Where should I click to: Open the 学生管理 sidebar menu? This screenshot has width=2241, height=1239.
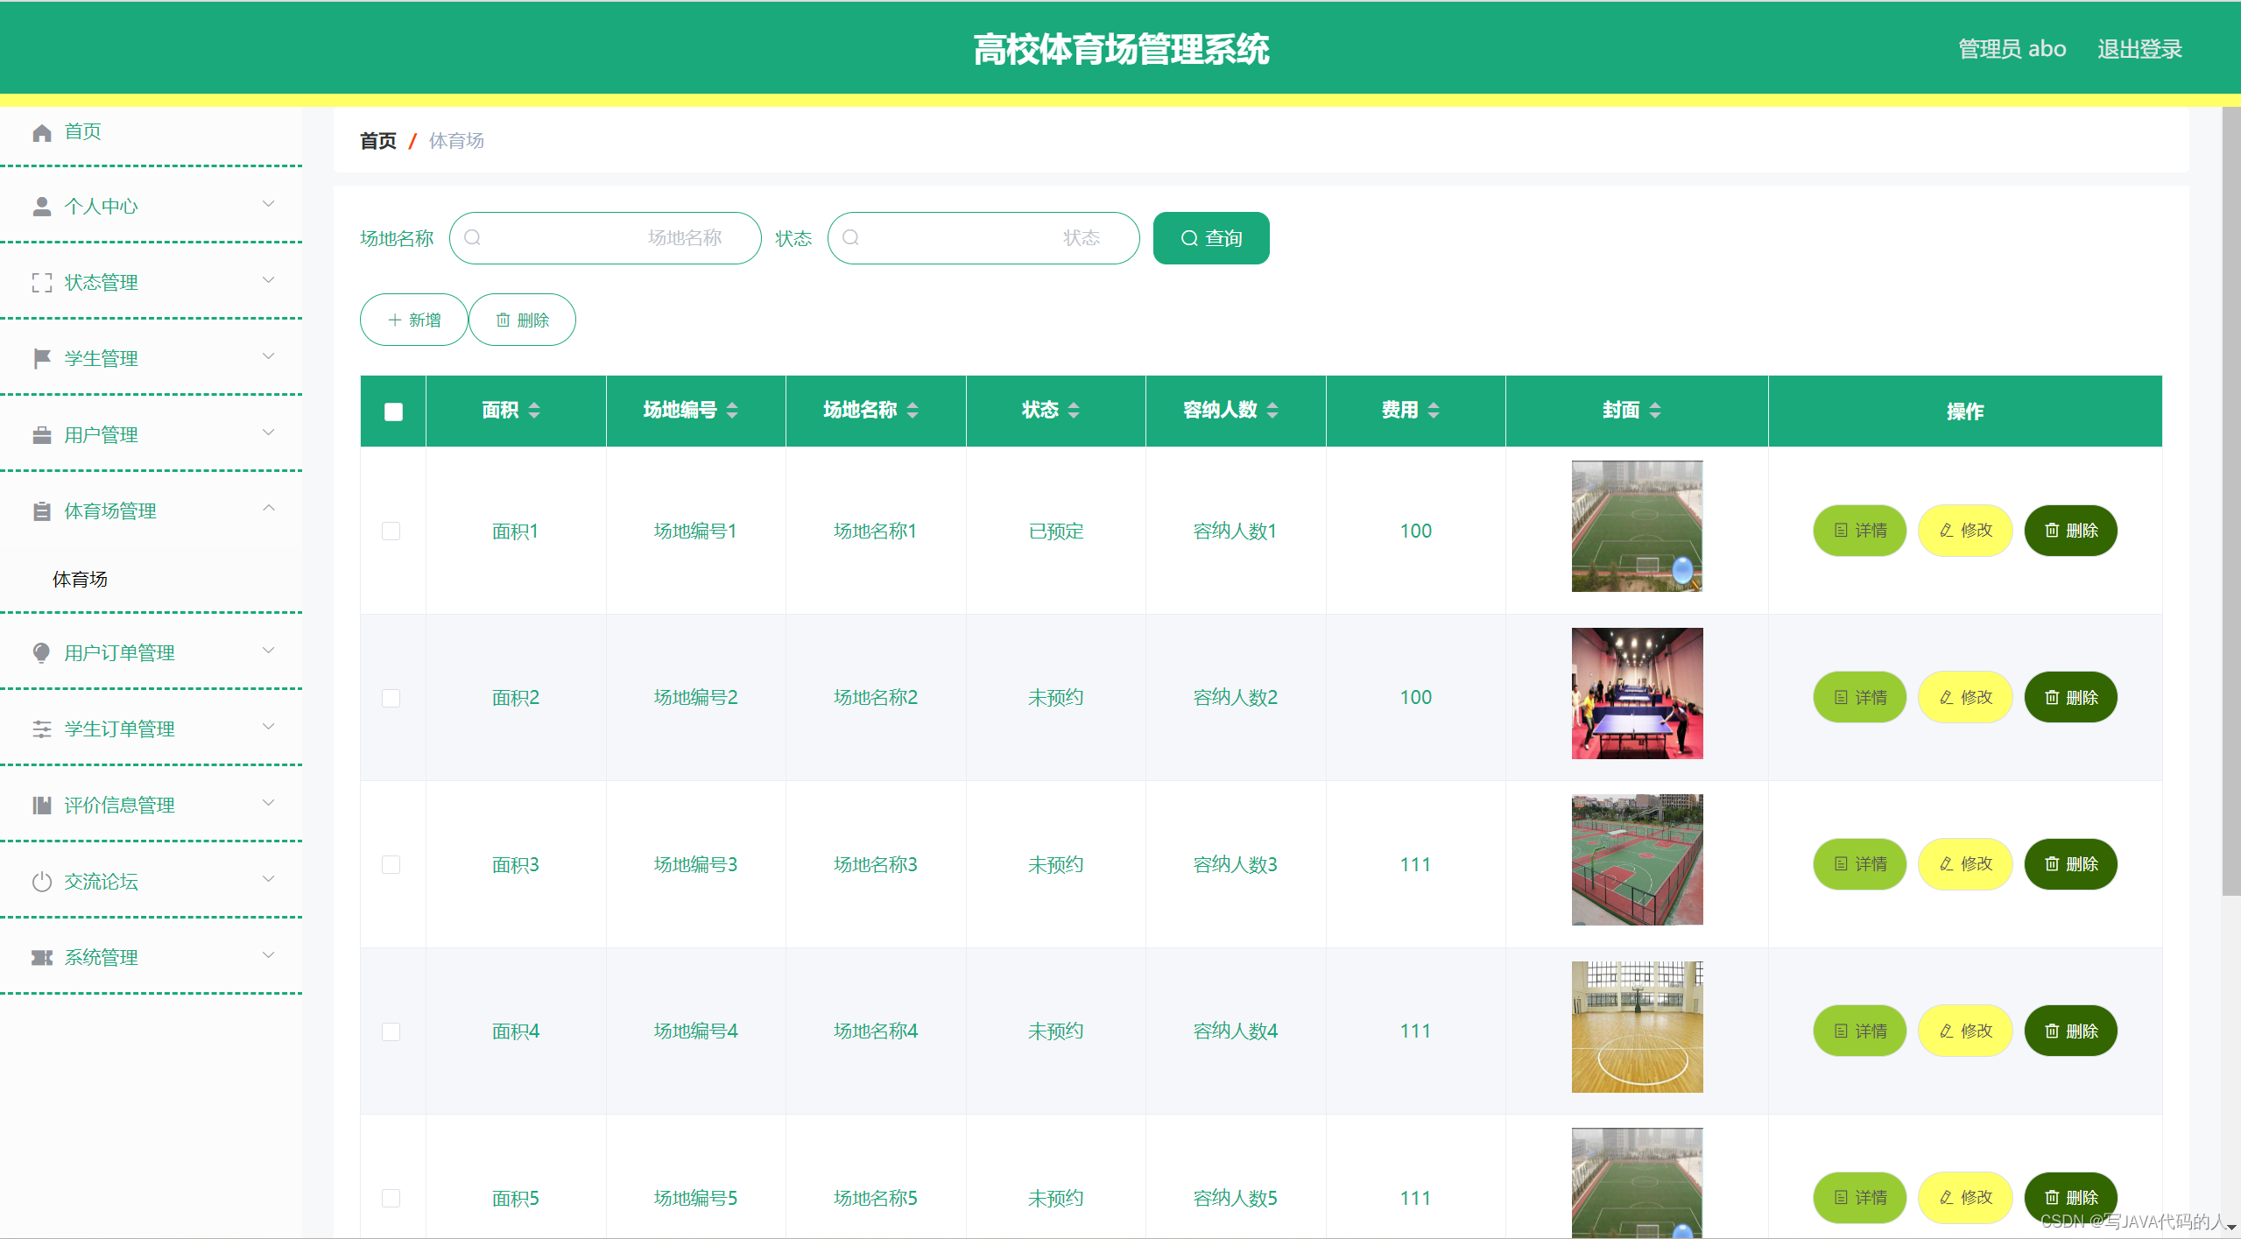(152, 359)
